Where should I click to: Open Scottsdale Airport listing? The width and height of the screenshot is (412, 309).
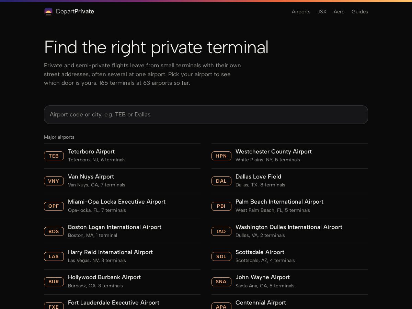290,256
